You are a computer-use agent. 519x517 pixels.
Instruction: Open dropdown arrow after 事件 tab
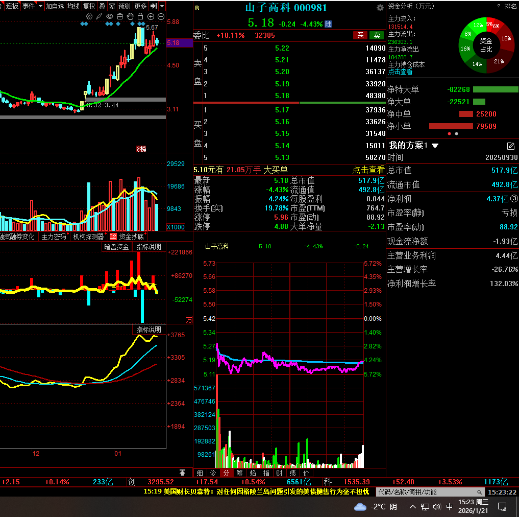(40, 6)
